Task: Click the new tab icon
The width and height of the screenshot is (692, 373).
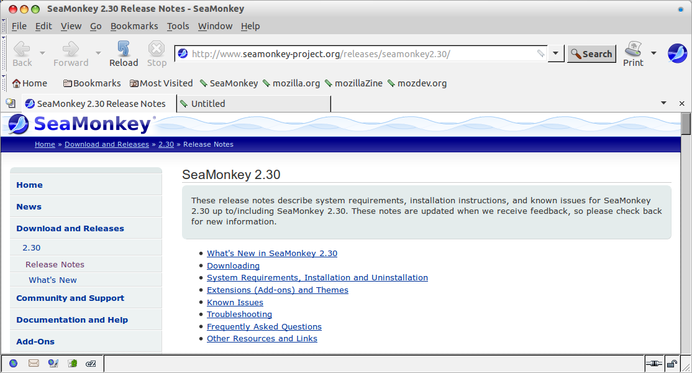Action: (x=11, y=103)
